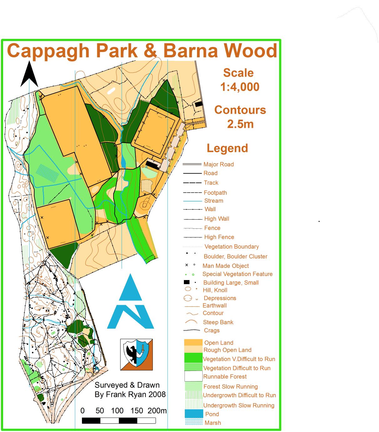Click the Cappagh Park & Barna Wood title

click(142, 50)
